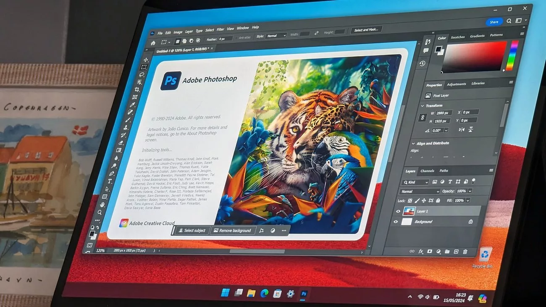The width and height of the screenshot is (546, 307).
Task: Toggle lock transparent pixels
Action: pyautogui.click(x=410, y=201)
